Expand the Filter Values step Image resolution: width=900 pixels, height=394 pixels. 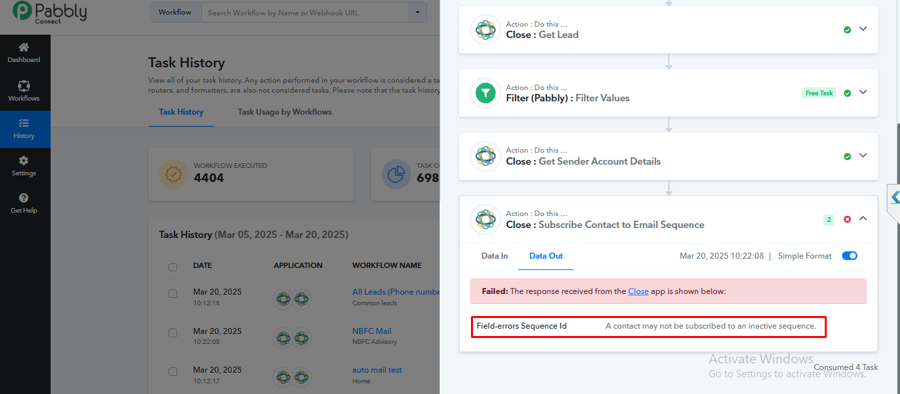tap(863, 93)
